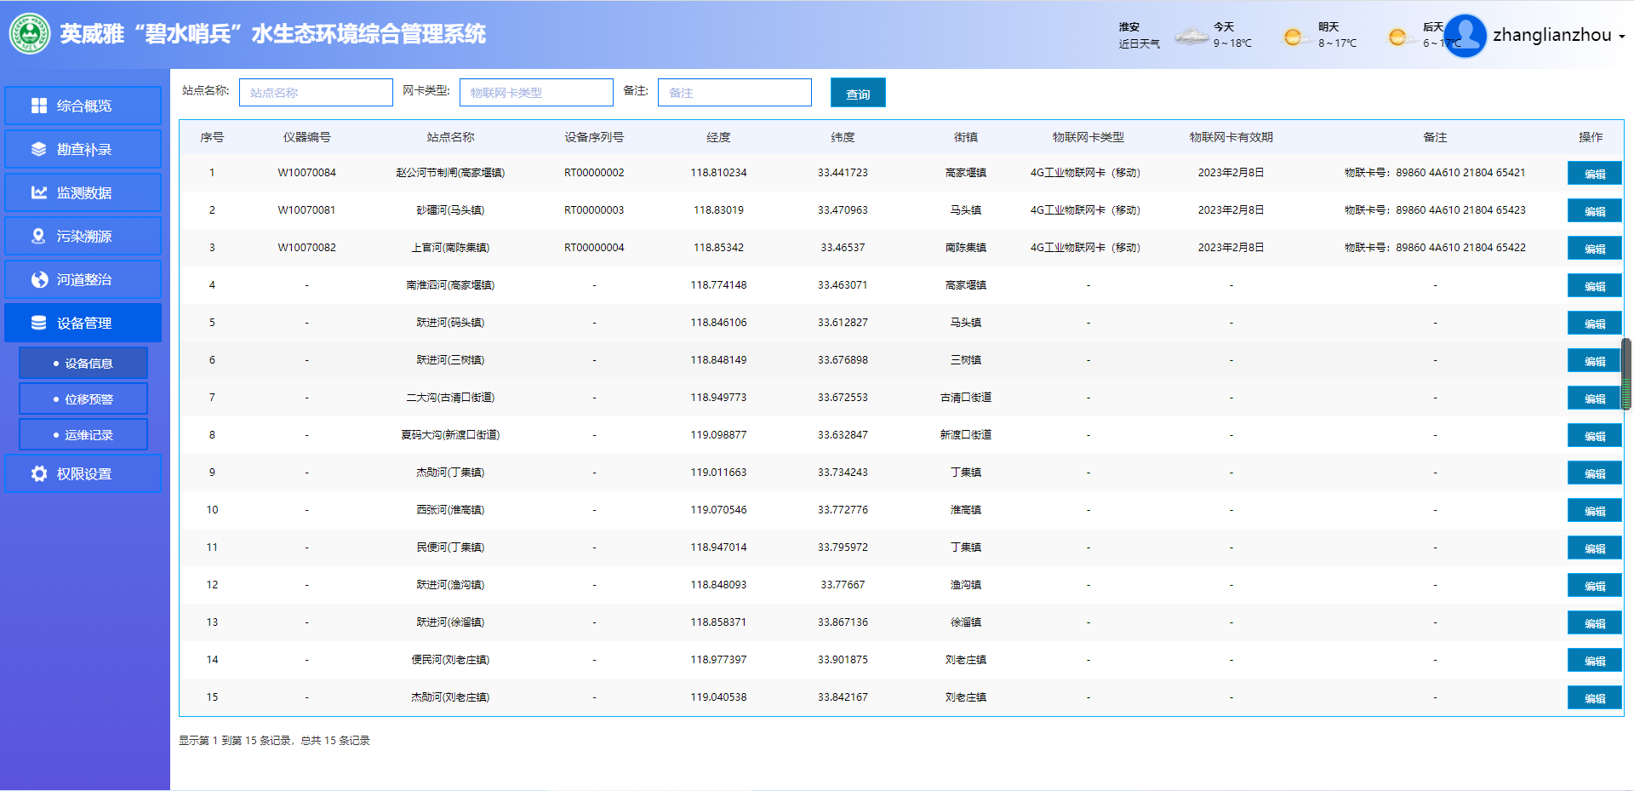Click into the 备注 search field
This screenshot has height=791, width=1634.
pos(734,93)
